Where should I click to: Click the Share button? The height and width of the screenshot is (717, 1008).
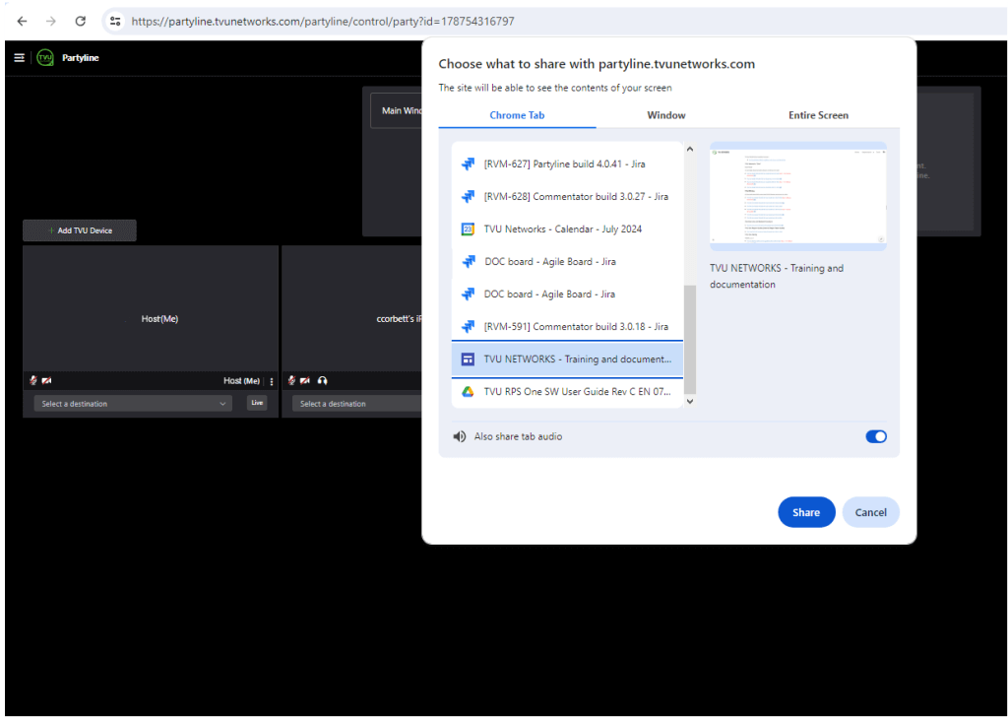pos(806,512)
